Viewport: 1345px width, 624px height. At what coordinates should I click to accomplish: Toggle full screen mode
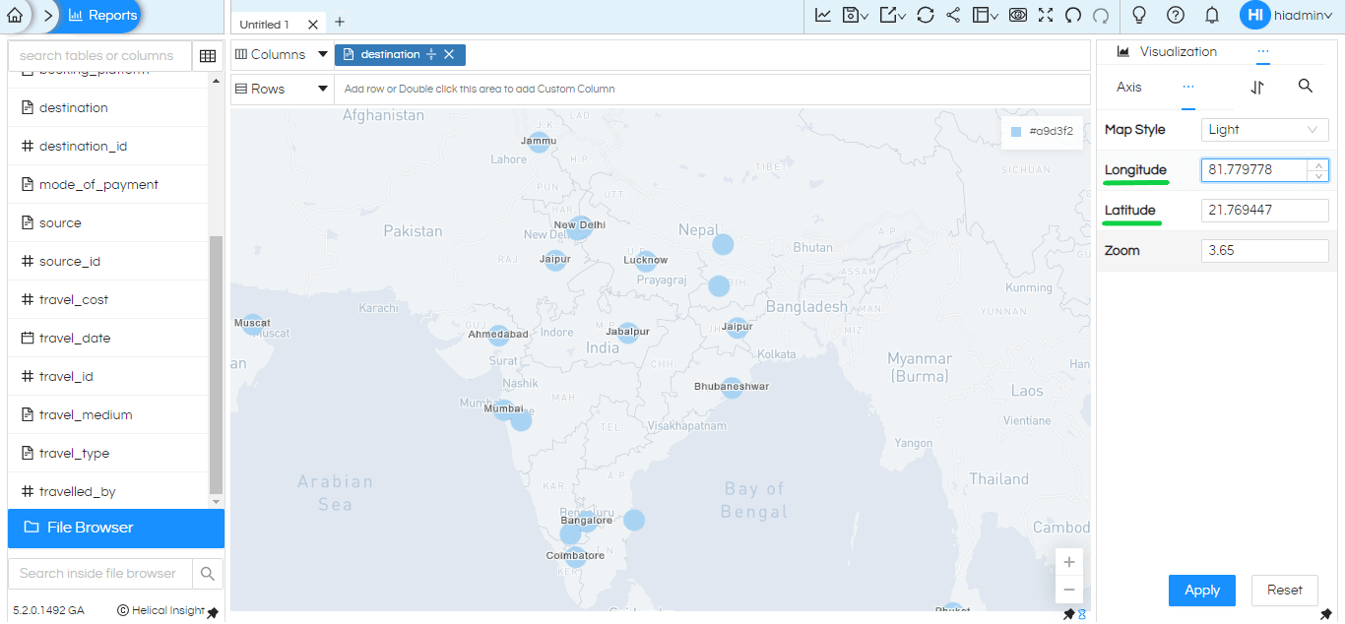click(x=1046, y=15)
